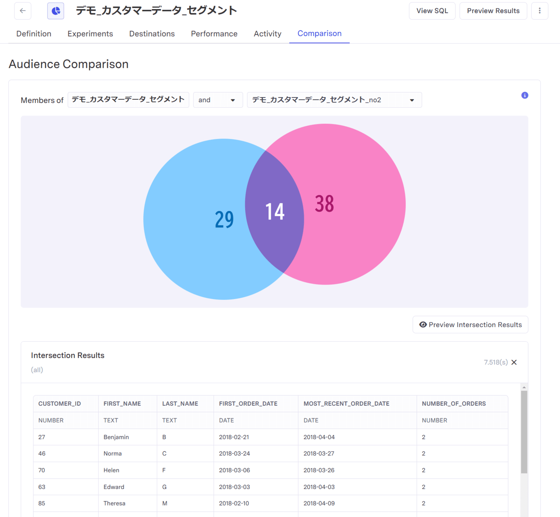Switch to the Experiments tab
This screenshot has height=517, width=560.
point(90,34)
